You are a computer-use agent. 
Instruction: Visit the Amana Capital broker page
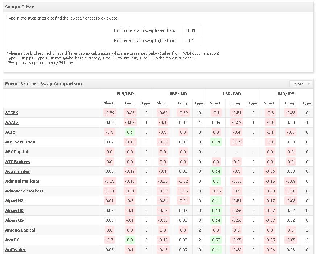pyautogui.click(x=20, y=230)
